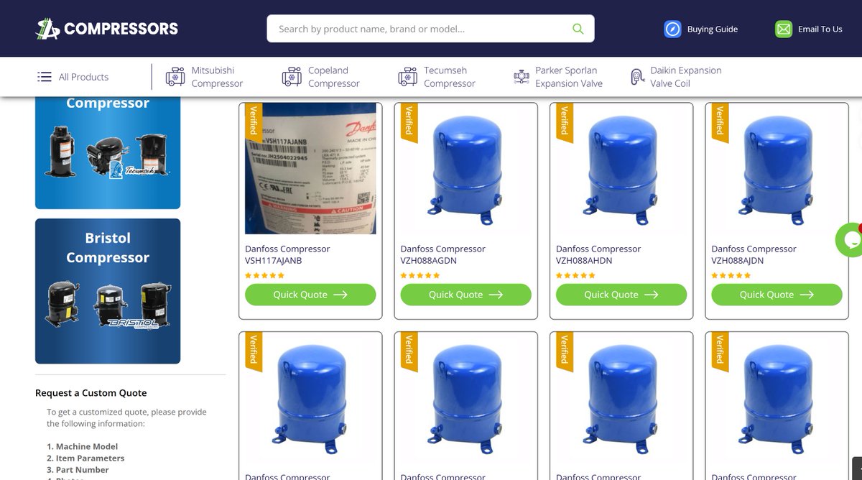
Task: Click the '1. Machine Model' list entry
Action: click(83, 446)
